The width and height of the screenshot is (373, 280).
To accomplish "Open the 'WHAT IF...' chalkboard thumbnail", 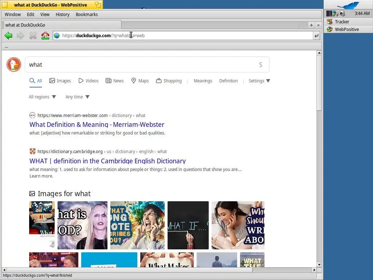I will tap(188, 225).
